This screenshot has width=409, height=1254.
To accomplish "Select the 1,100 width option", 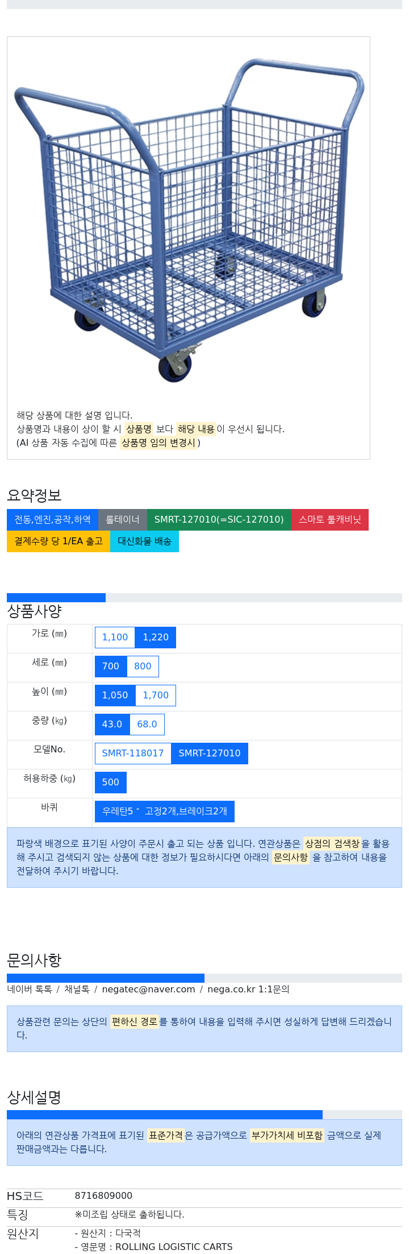I will (x=115, y=638).
